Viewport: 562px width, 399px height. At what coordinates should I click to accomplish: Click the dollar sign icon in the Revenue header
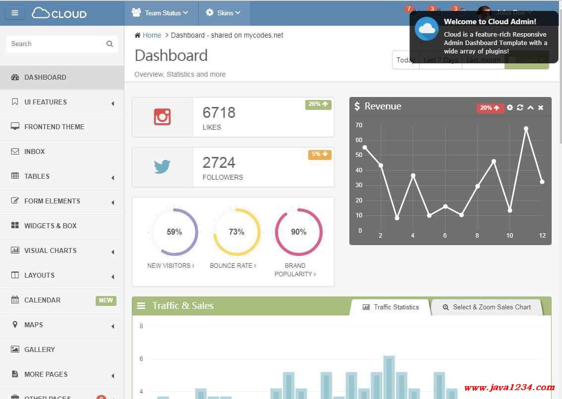(357, 106)
